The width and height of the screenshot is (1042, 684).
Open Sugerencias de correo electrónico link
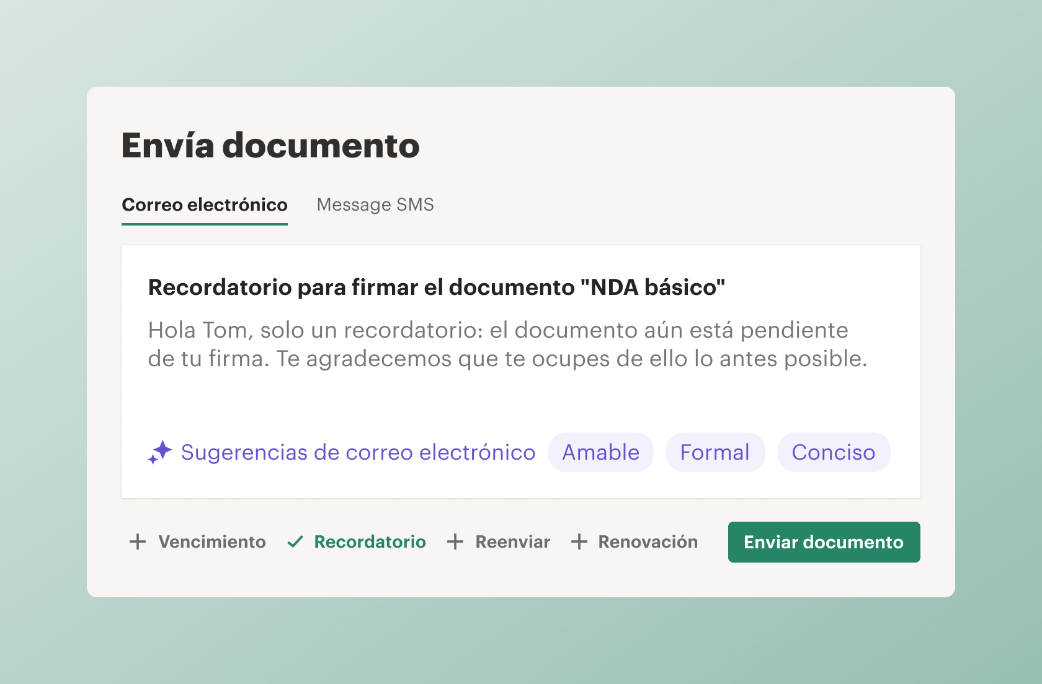358,452
